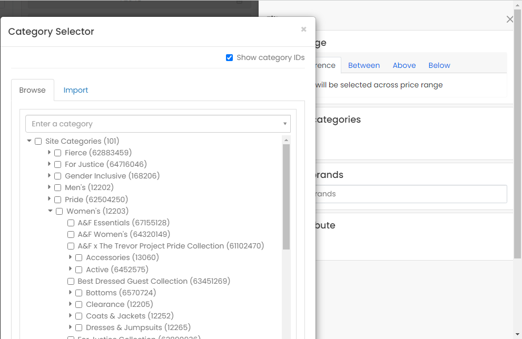522x339 pixels.
Task: Expand the Coats & Jackets subcategory
Action: pyautogui.click(x=71, y=316)
